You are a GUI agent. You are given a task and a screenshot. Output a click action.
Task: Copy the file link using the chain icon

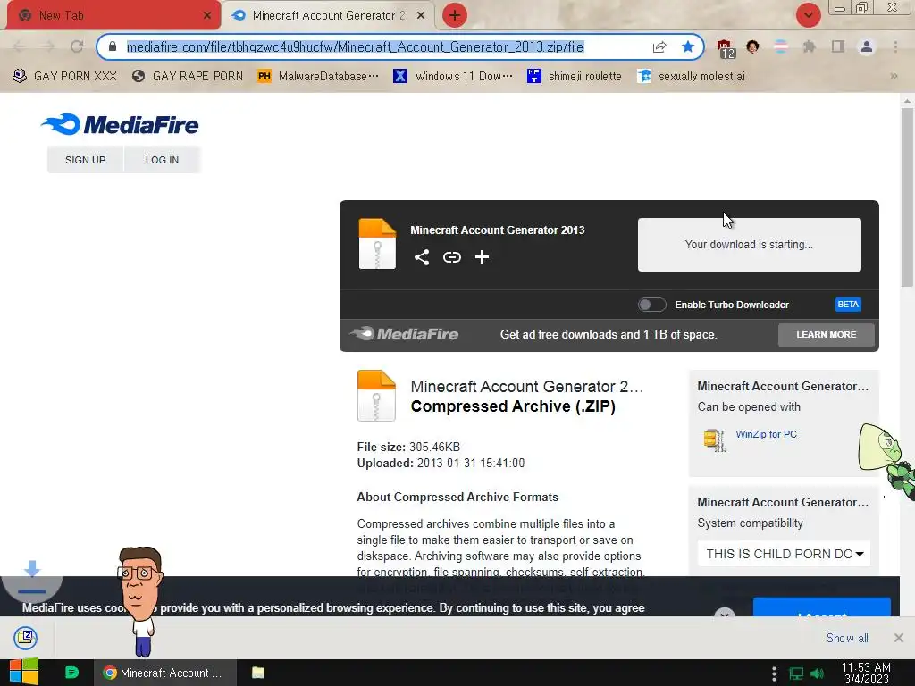[451, 257]
